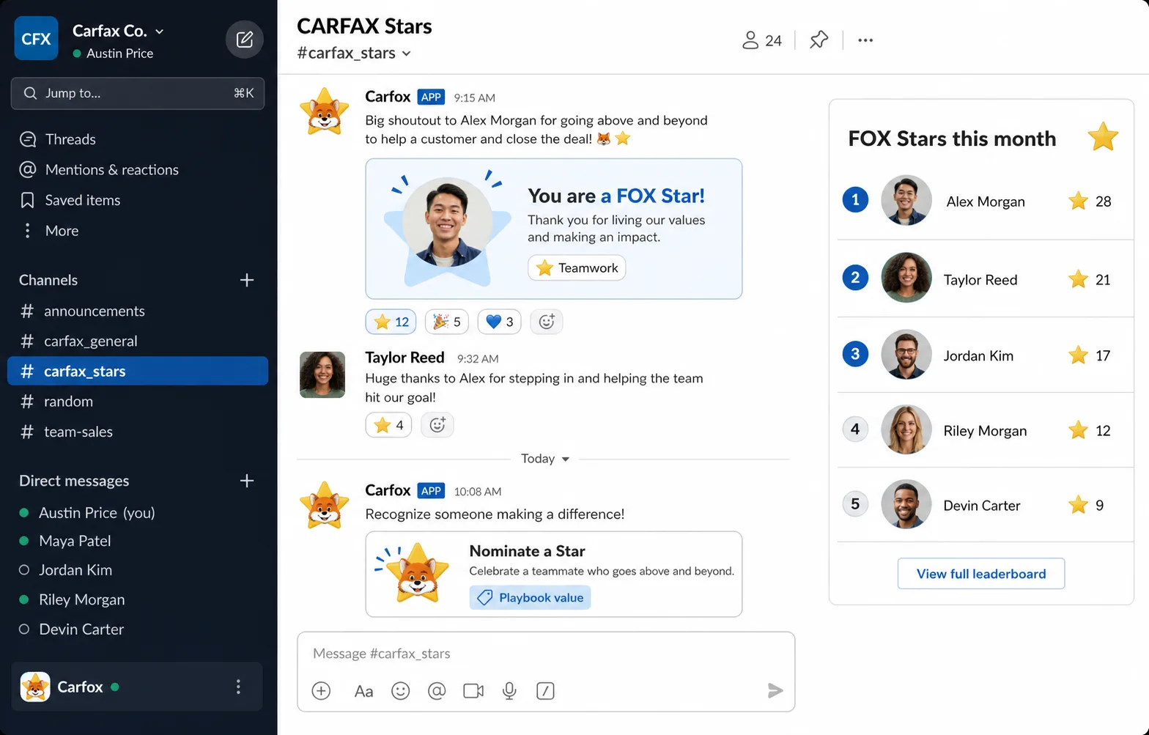The image size is (1149, 735).
Task: Select the carfax_stars channel
Action: pyautogui.click(x=138, y=371)
